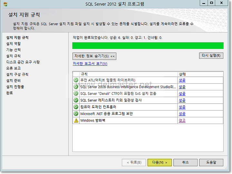Cancel setup with 취소 button
Image resolution: width=232 pixels, height=174 pixels.
[185, 162]
